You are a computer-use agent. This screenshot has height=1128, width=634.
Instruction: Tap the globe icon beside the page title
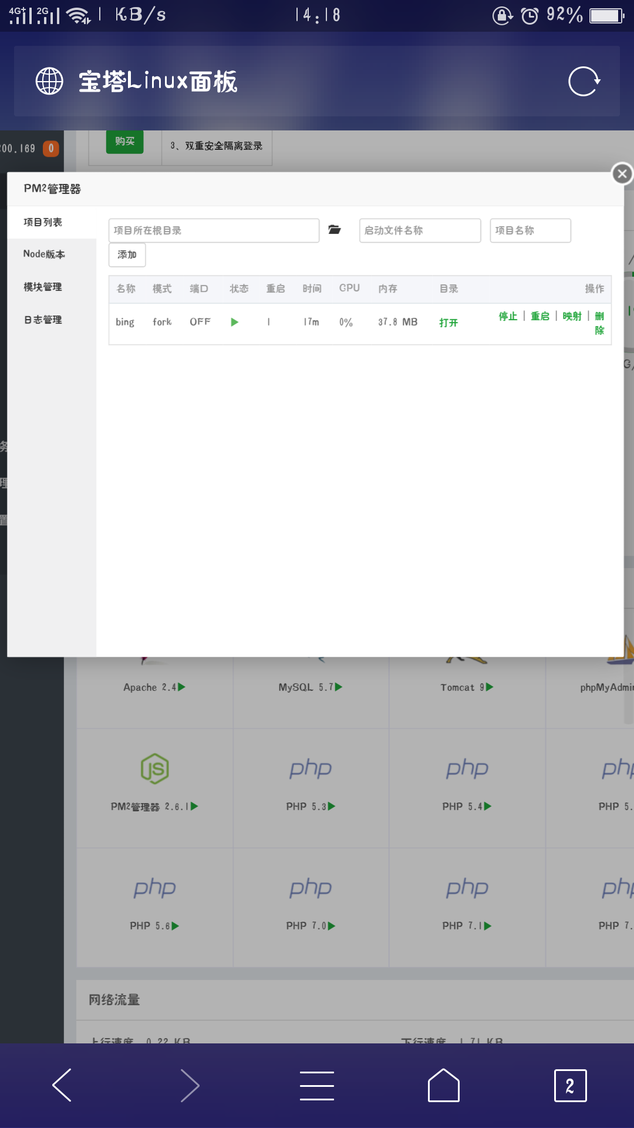[49, 81]
